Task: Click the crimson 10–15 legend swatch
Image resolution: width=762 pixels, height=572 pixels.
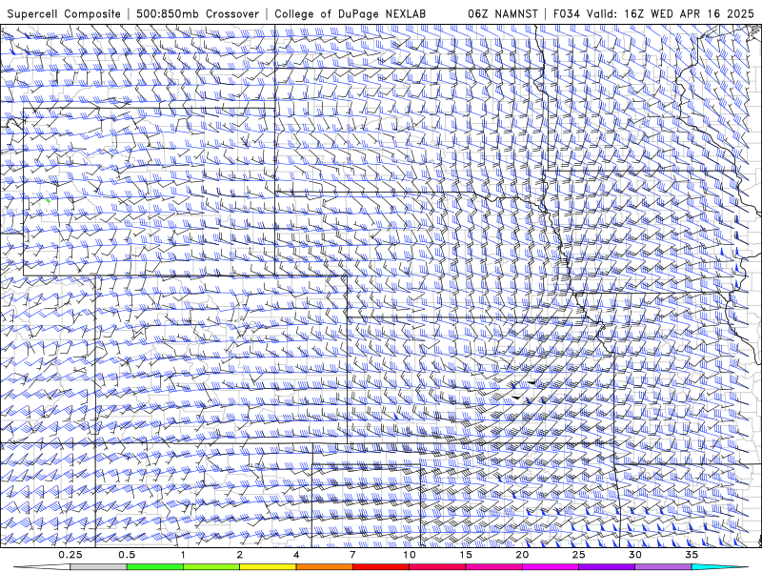Action: click(x=437, y=567)
